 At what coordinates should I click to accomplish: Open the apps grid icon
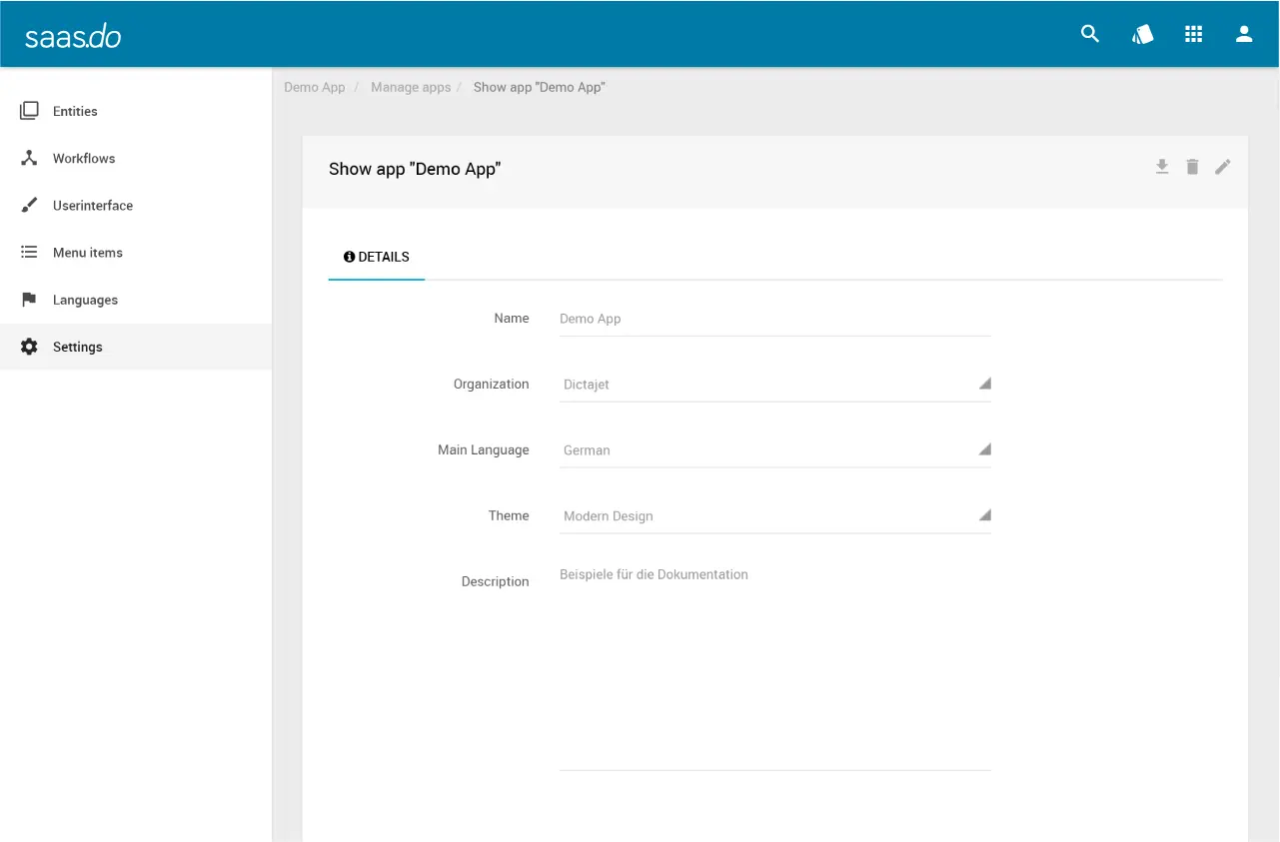(x=1193, y=34)
